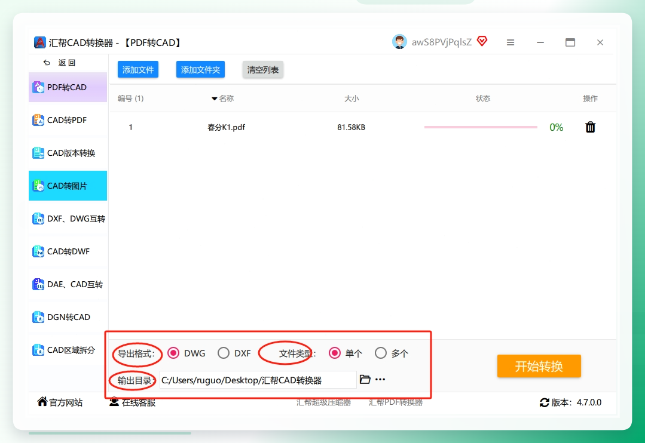This screenshot has height=443, width=645.
Task: Click the 0% status value
Action: (556, 127)
